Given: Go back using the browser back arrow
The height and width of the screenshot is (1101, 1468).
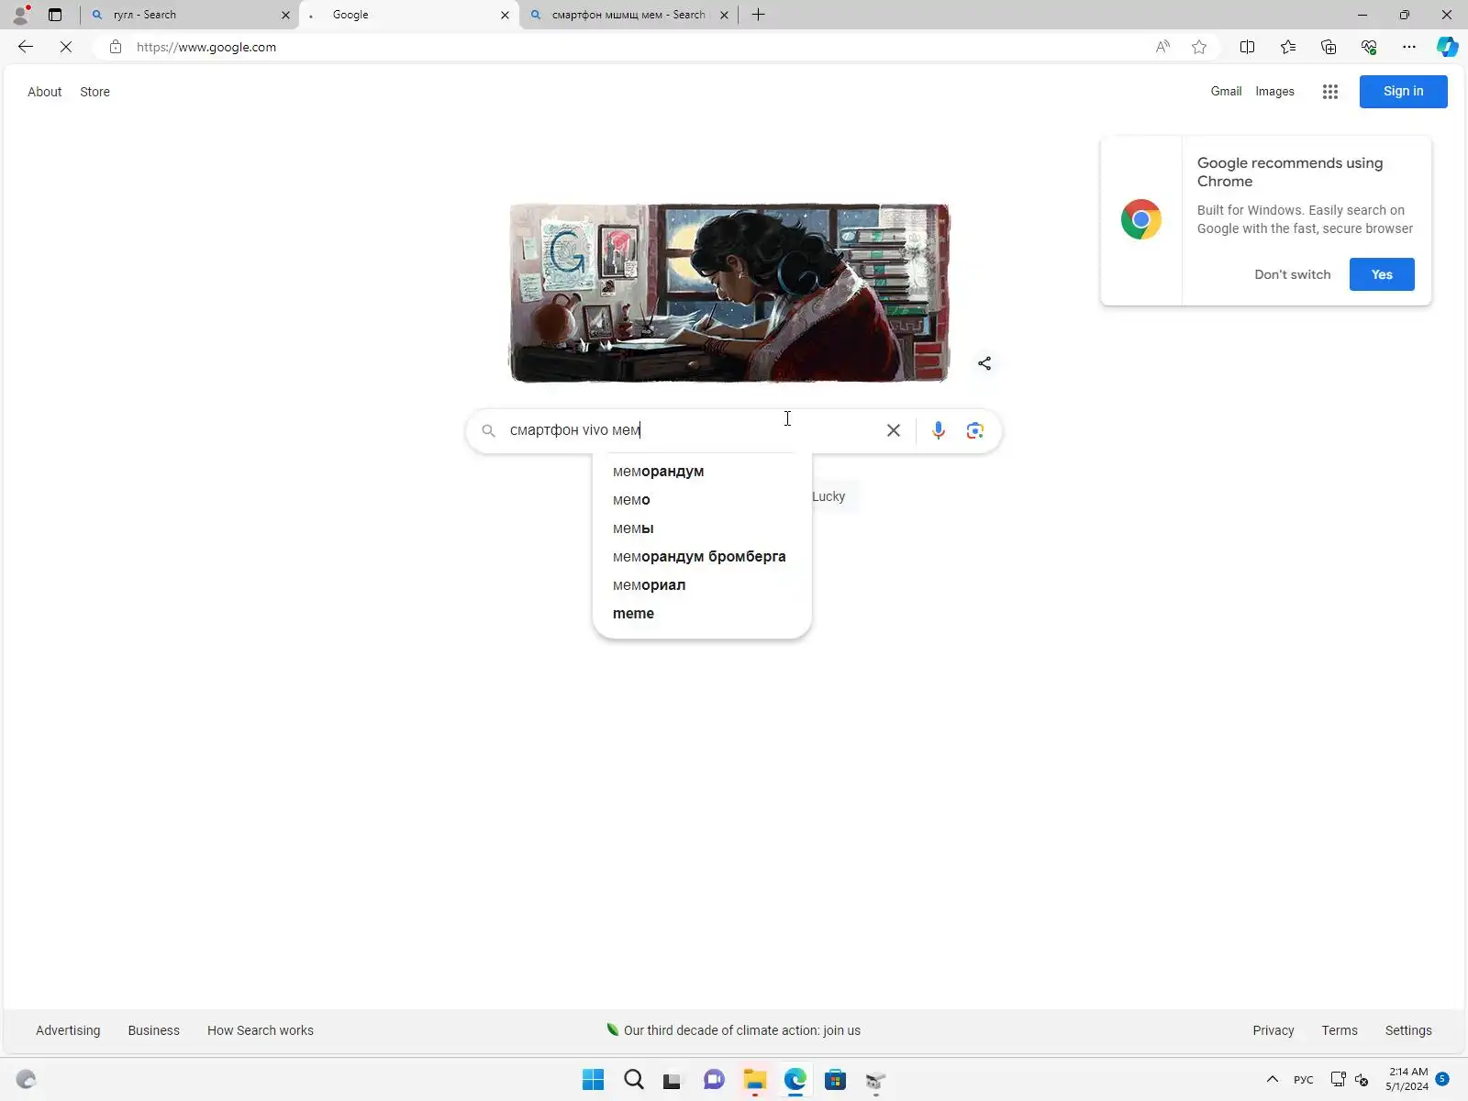Looking at the screenshot, I should point(26,47).
